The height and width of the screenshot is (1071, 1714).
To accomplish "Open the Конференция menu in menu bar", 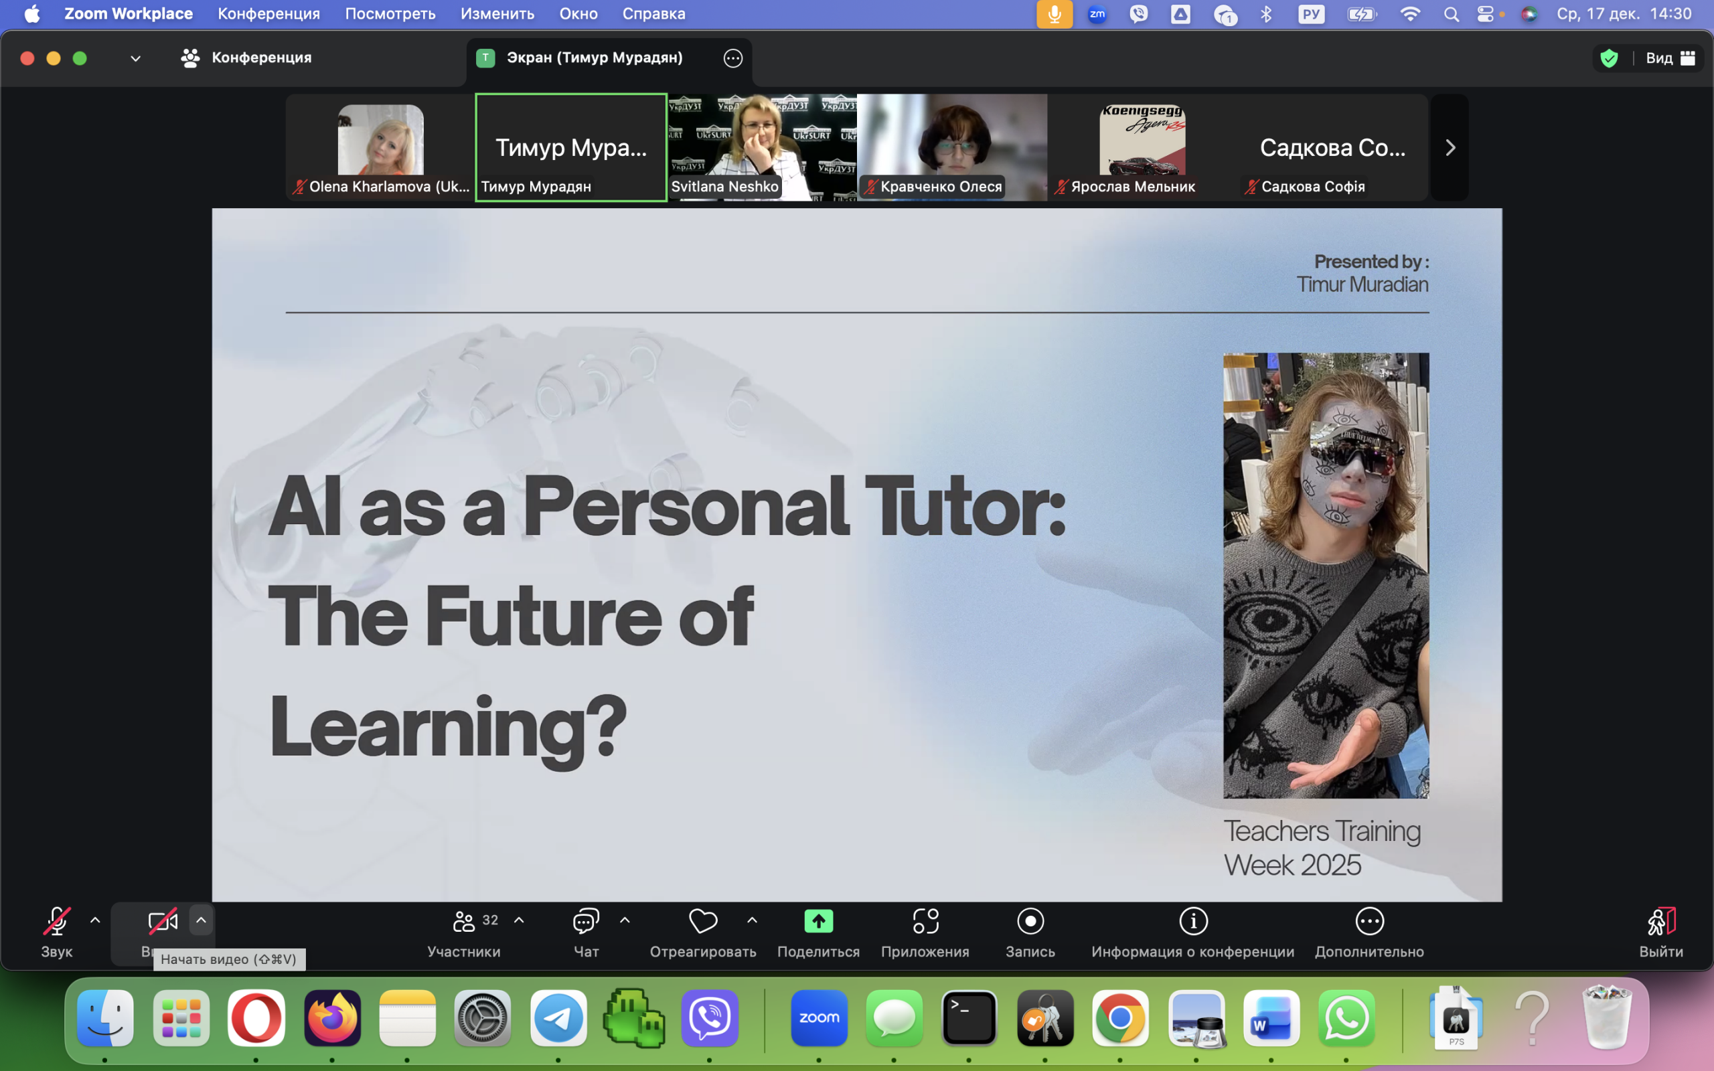I will (268, 14).
